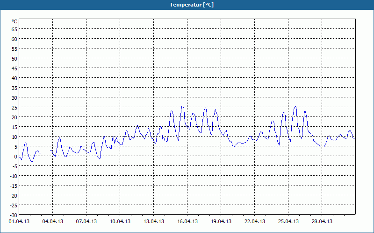This screenshot has width=374, height=233.
Task: Click the 25.04.13 date label
Action: tap(288, 222)
